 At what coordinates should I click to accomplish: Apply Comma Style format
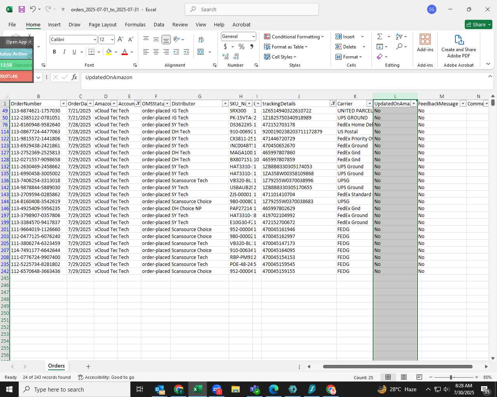(x=252, y=47)
